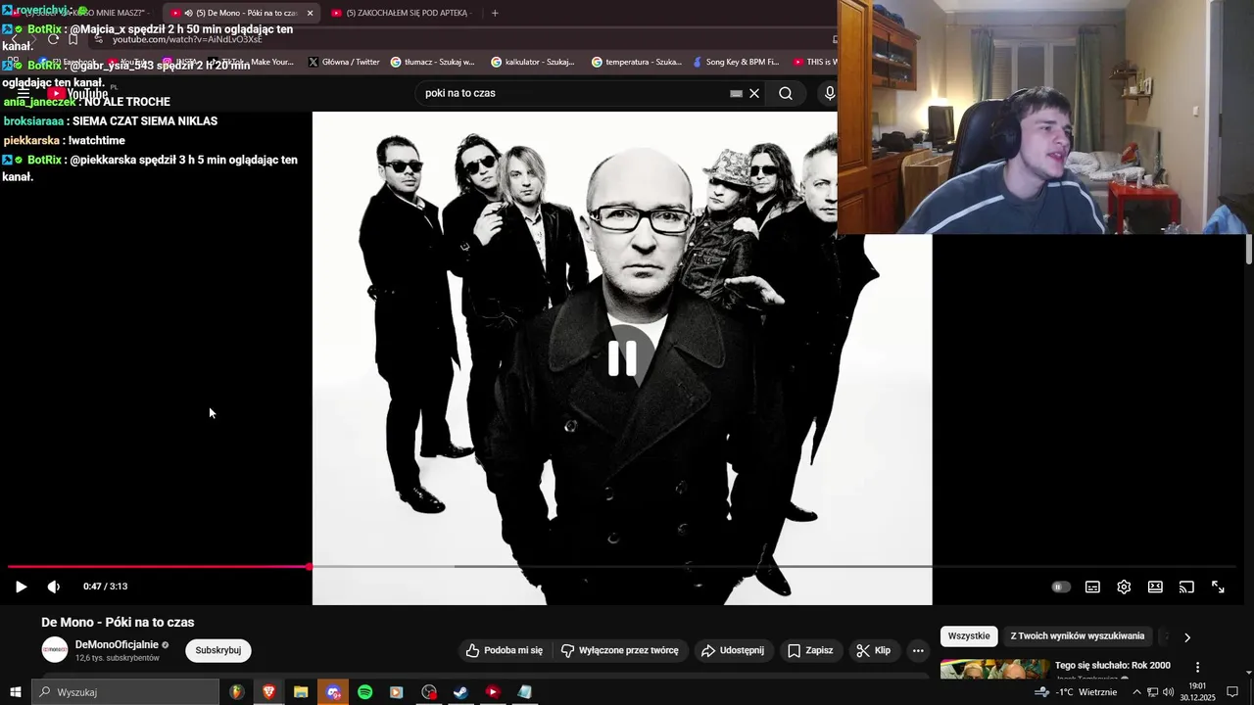Open notifications action center
Viewport: 1254px width, 705px height.
[1233, 692]
